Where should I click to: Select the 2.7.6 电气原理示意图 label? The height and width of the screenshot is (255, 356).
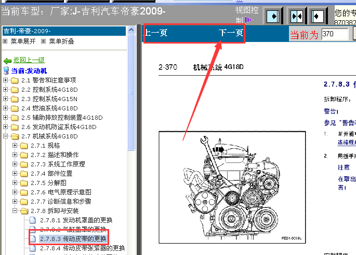tap(61, 192)
